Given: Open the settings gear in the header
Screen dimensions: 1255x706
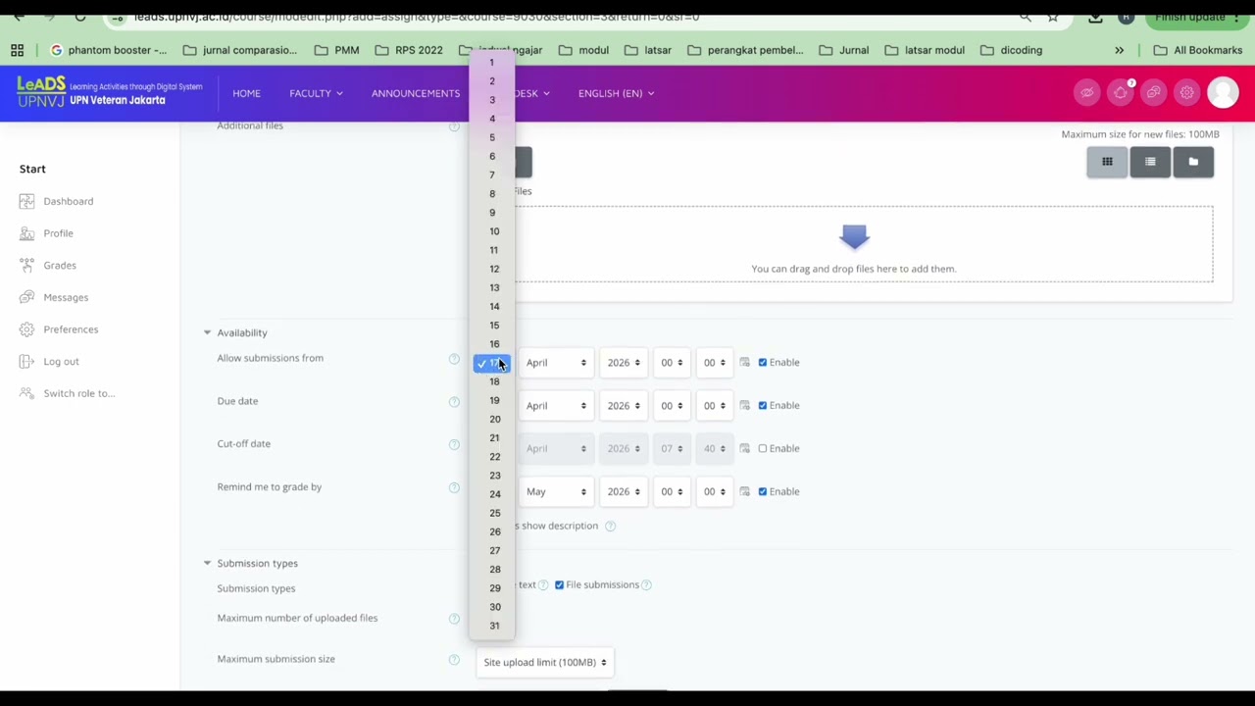Looking at the screenshot, I should [1187, 93].
